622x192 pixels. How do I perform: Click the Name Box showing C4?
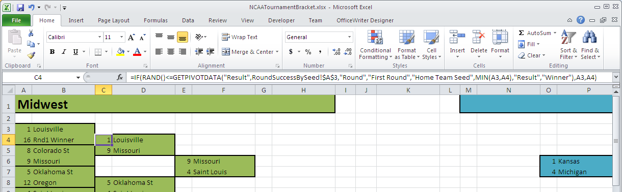point(38,77)
